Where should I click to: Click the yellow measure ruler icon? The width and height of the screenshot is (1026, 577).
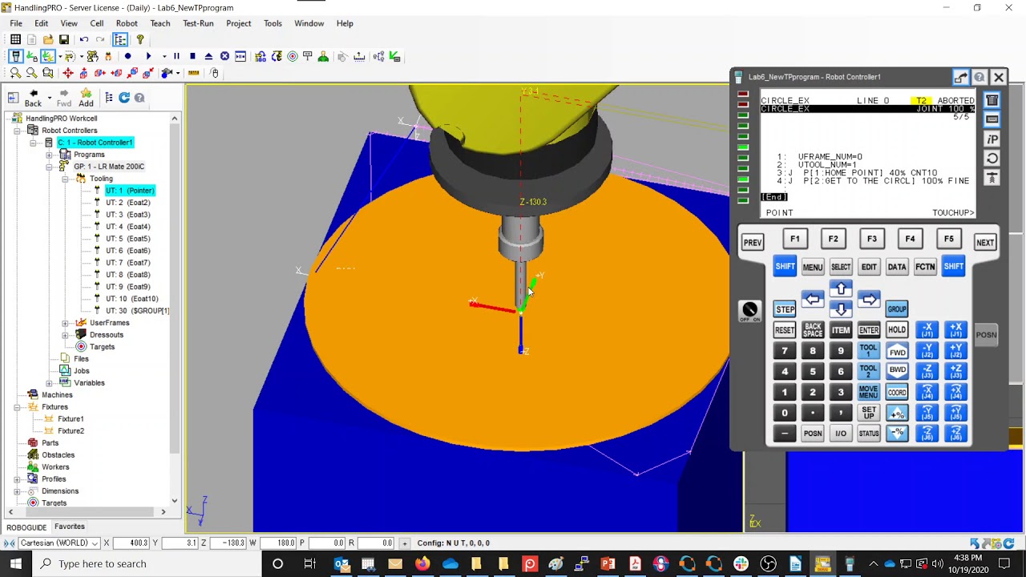[193, 73]
